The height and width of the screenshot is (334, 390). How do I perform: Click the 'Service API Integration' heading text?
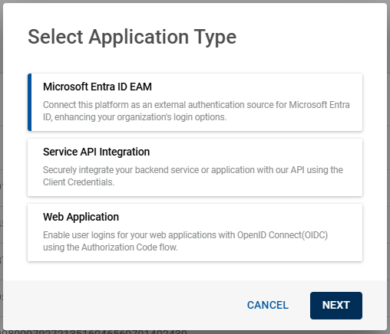tap(96, 152)
